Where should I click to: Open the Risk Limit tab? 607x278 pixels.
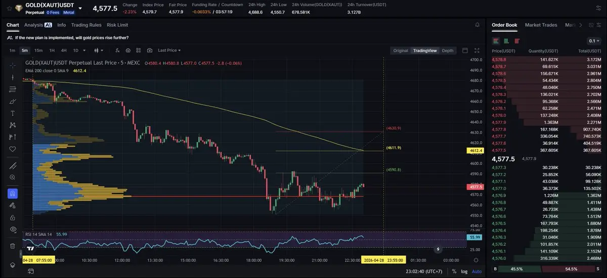(117, 25)
